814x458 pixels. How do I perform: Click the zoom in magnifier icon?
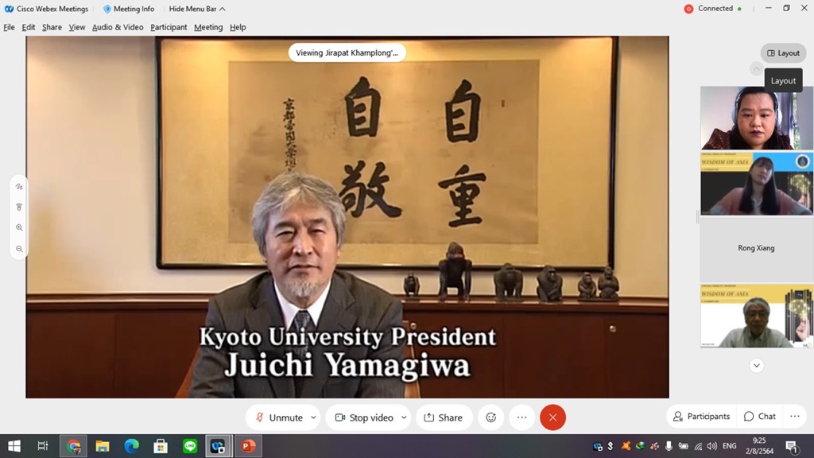point(19,227)
